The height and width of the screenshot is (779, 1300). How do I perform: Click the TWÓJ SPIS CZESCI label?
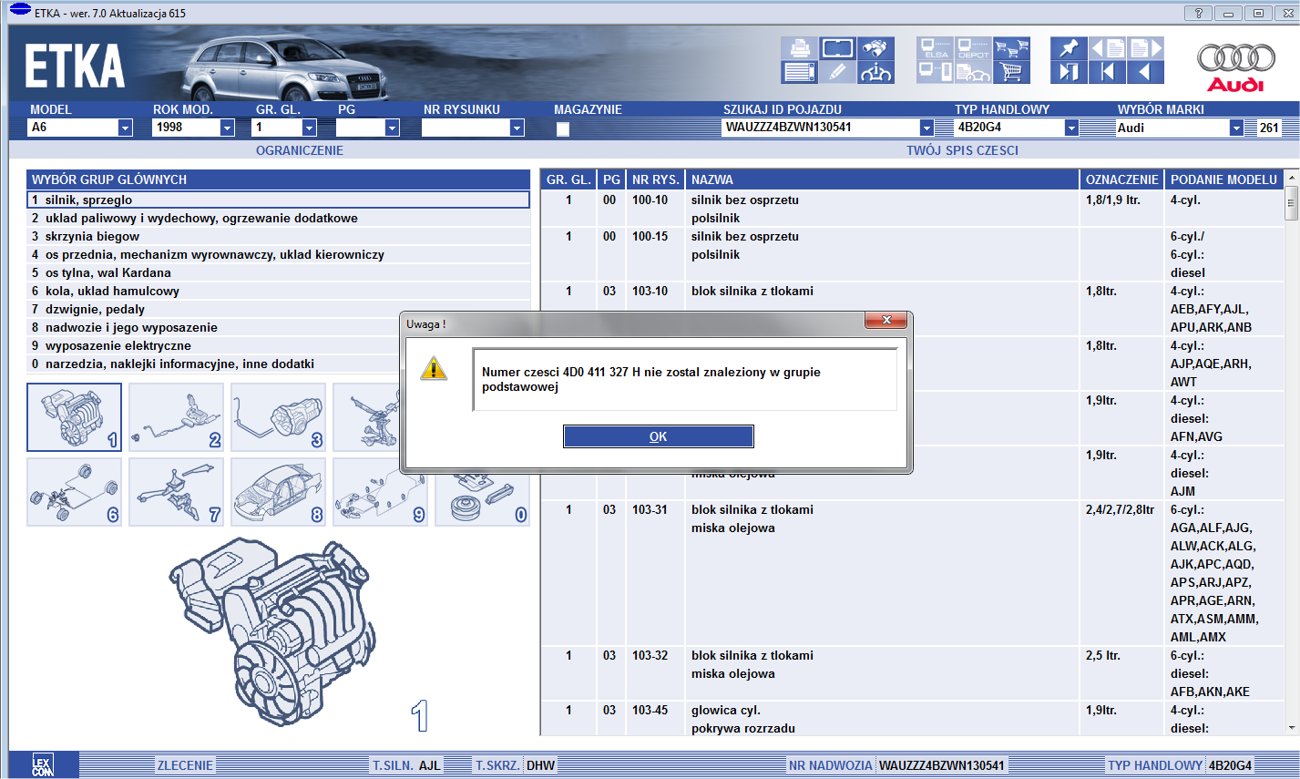[x=962, y=150]
